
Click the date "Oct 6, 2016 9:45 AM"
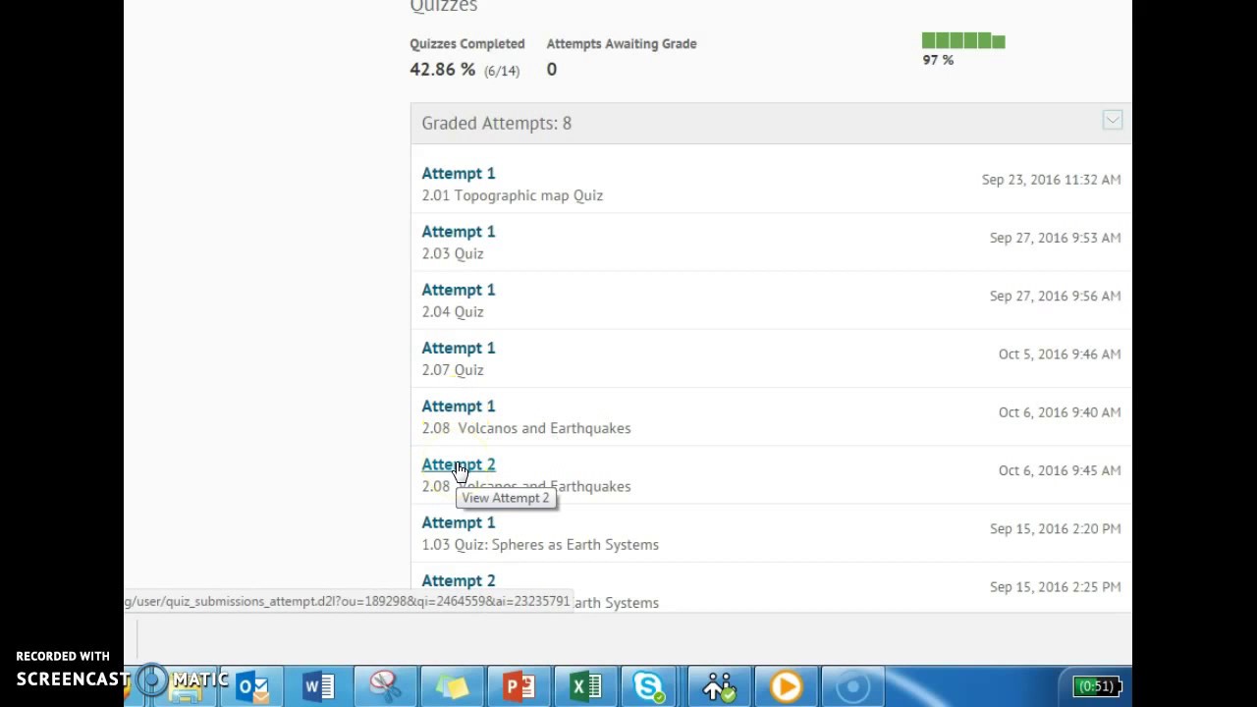1060,470
